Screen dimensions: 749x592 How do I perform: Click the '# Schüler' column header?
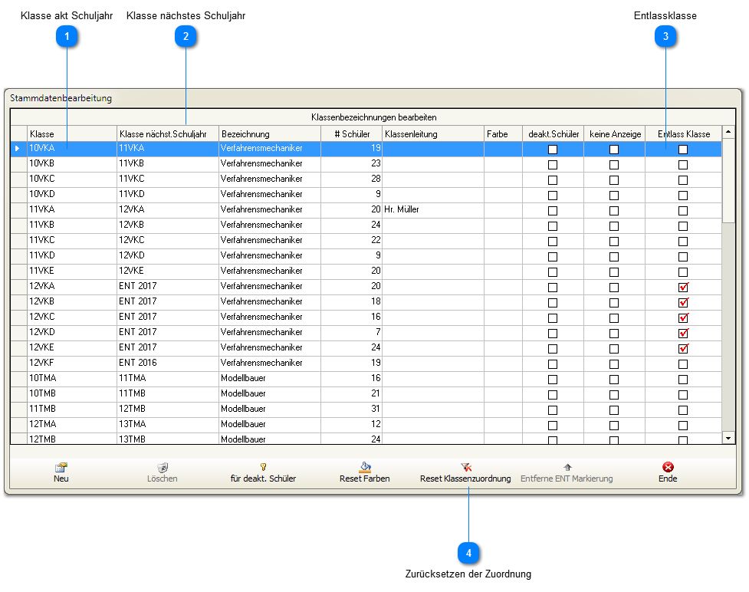coord(352,134)
